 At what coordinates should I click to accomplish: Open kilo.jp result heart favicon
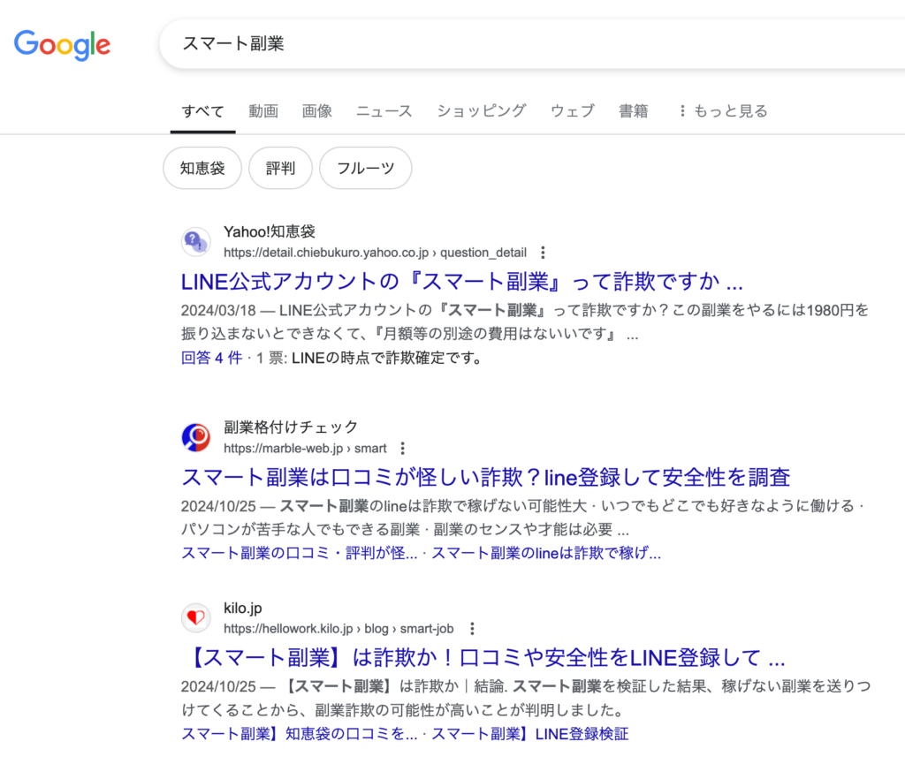(196, 617)
